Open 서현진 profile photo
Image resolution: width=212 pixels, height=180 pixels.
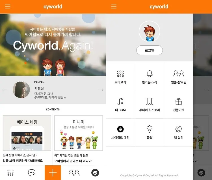(x=21, y=90)
